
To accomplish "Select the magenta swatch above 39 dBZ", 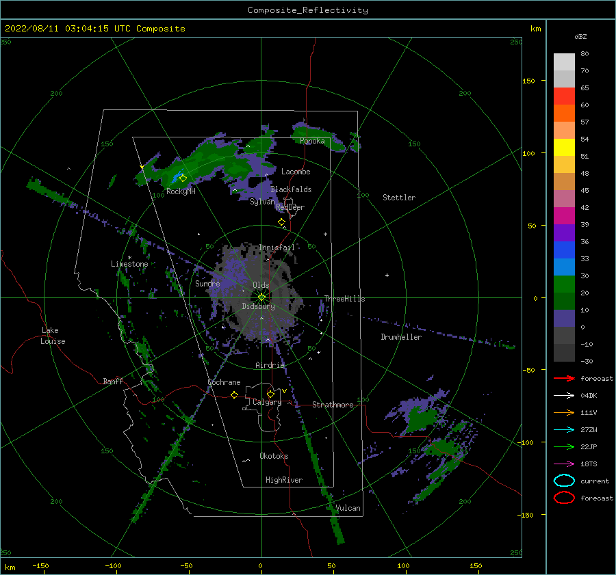I will pos(564,215).
